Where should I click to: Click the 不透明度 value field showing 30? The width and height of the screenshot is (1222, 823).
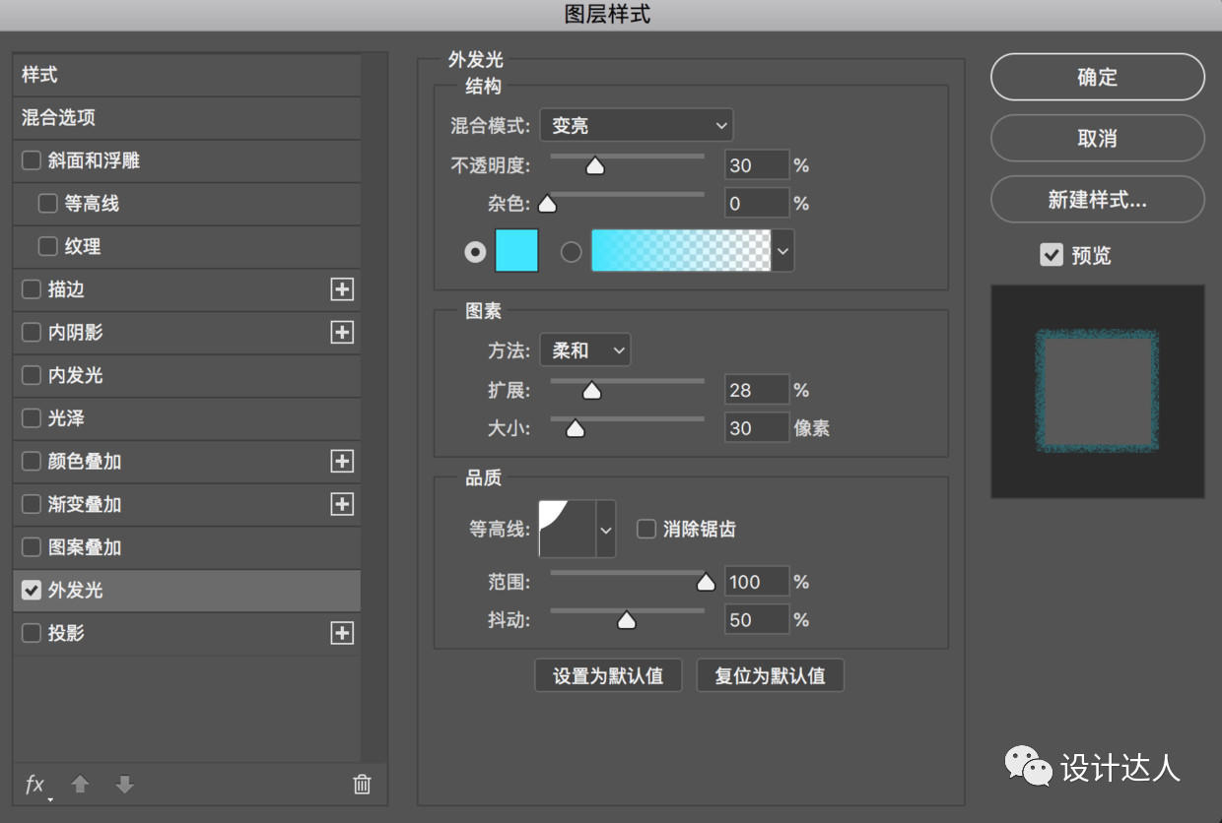click(x=757, y=165)
